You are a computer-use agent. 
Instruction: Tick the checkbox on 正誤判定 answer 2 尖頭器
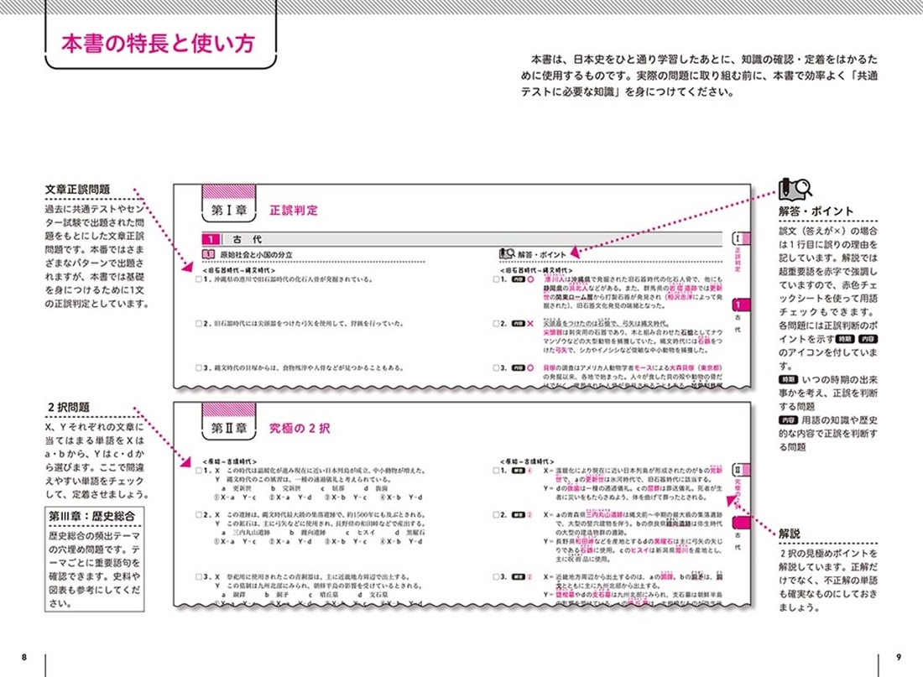(496, 324)
